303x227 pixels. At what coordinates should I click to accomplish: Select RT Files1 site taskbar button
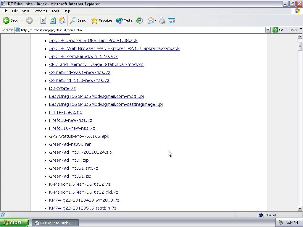click(x=55, y=223)
